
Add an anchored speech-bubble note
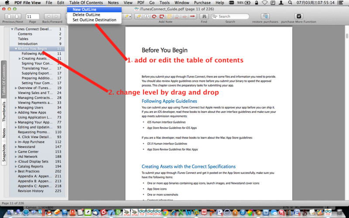point(147,17)
